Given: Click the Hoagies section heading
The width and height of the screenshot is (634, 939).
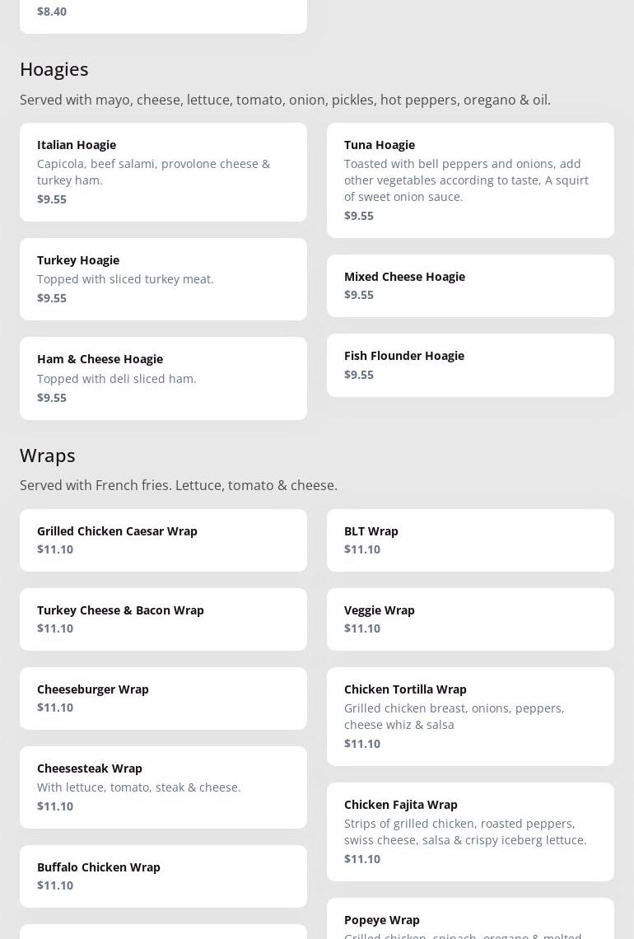Looking at the screenshot, I should click(x=54, y=69).
